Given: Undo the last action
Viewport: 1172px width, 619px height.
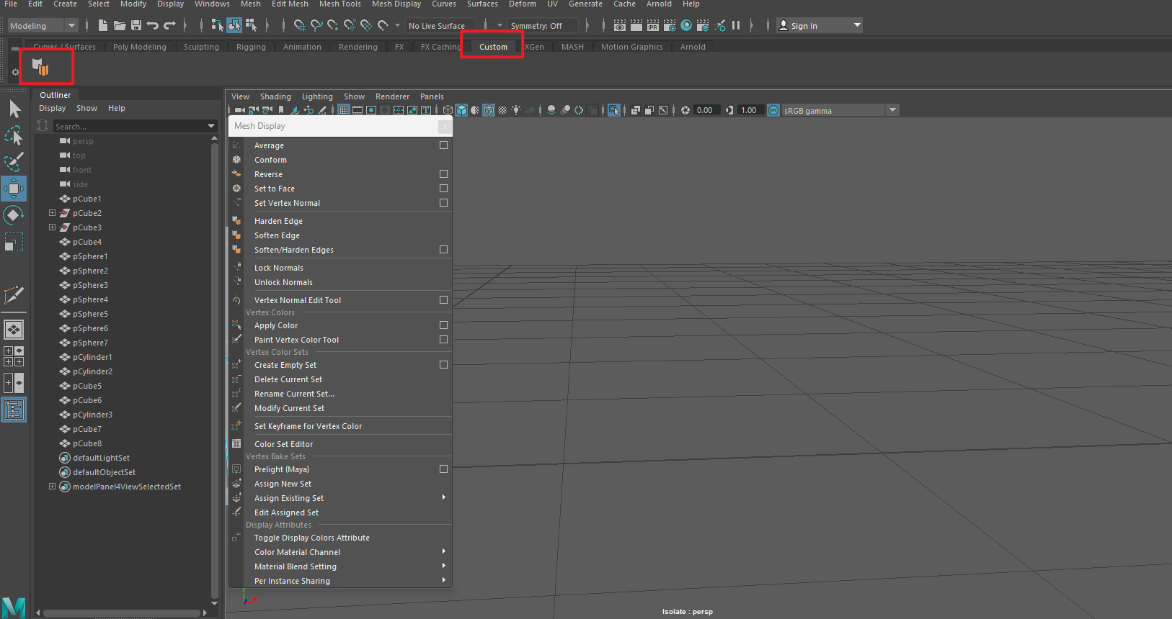Looking at the screenshot, I should point(153,25).
